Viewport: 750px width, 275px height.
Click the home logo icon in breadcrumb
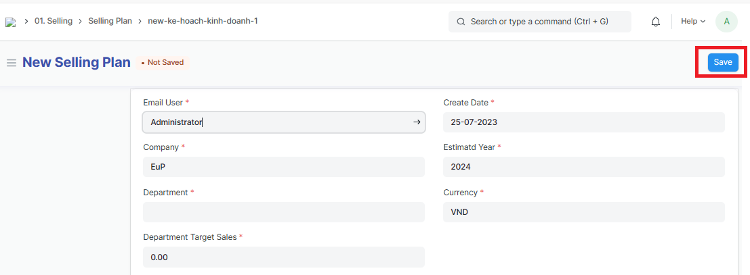tap(10, 22)
